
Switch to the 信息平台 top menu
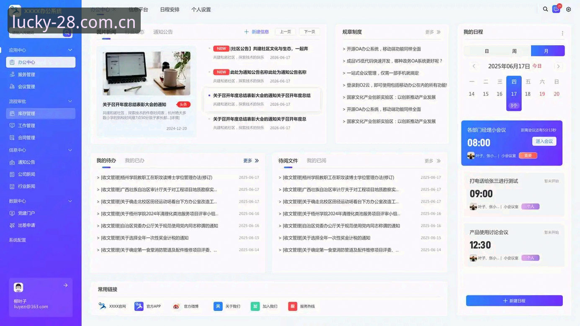[x=138, y=10]
